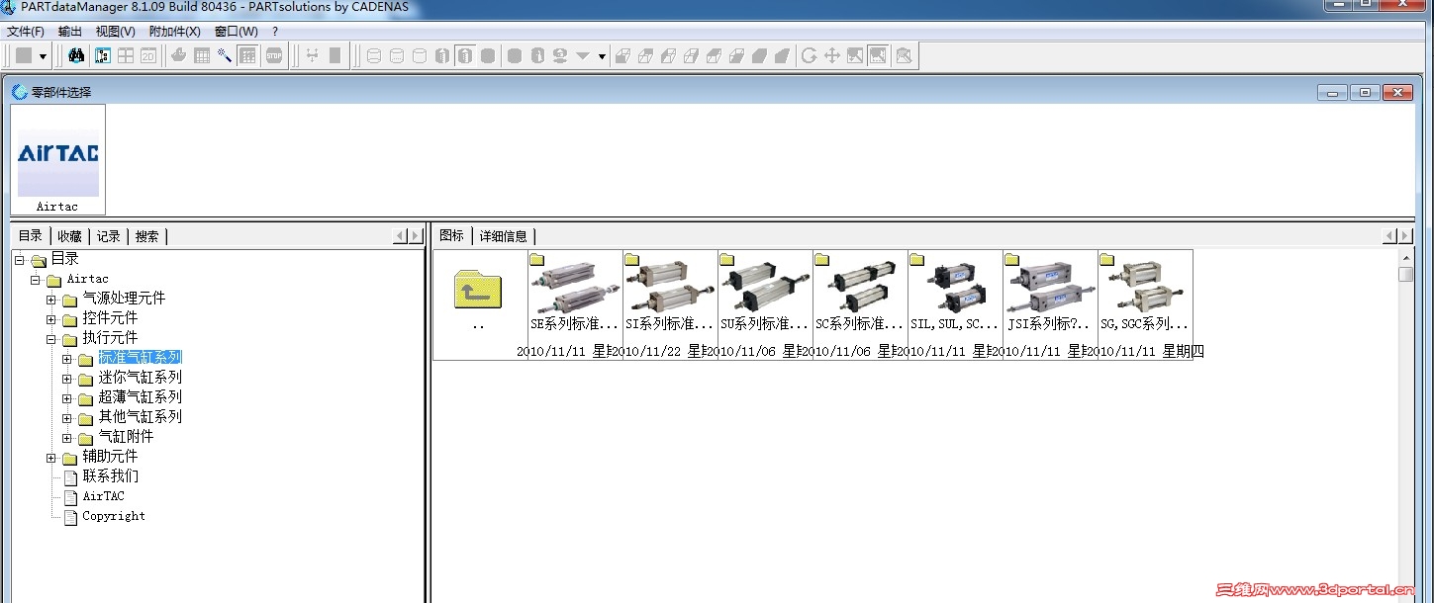The image size is (1434, 603).
Task: Open the SE系列标准 cylinder thumbnail
Action: pos(575,304)
